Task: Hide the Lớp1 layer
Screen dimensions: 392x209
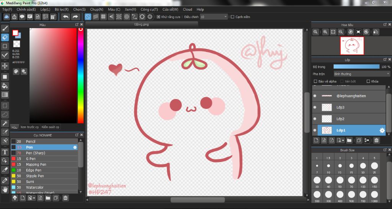Action: tap(315, 130)
